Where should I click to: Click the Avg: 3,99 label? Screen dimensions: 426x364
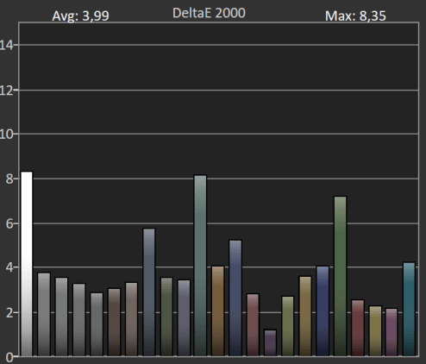(80, 16)
